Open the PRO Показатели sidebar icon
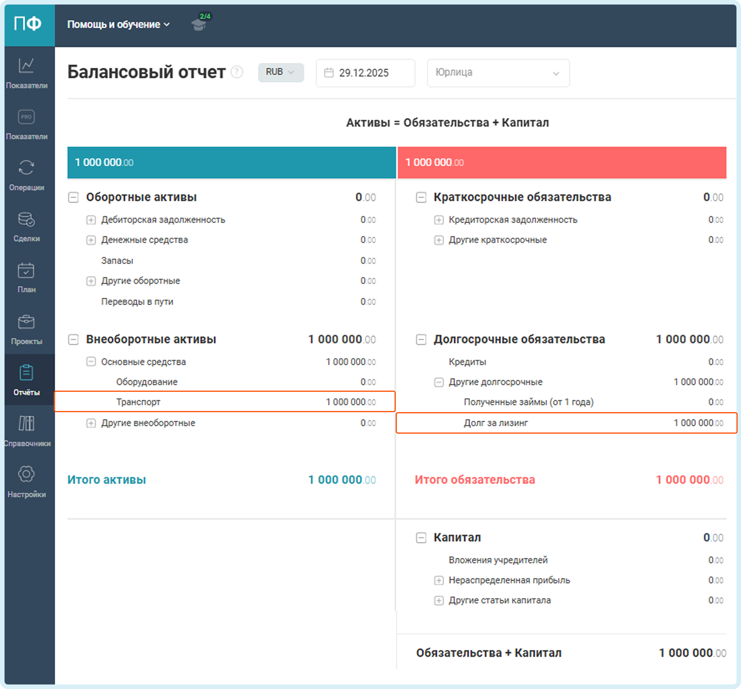The width and height of the screenshot is (741, 689). [26, 117]
